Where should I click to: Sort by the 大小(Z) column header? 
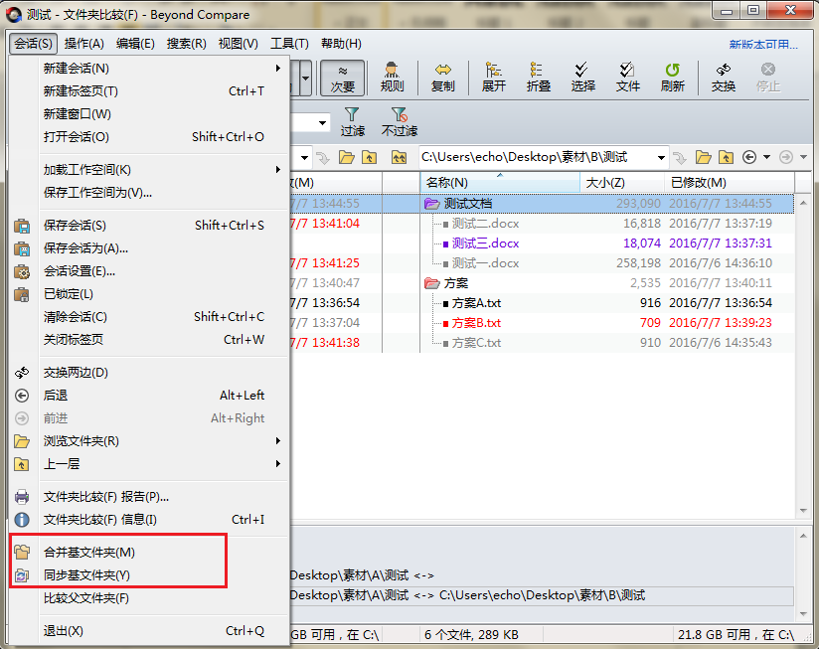[605, 183]
